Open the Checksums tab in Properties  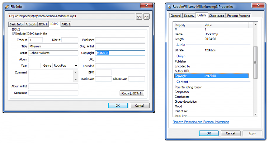click(217, 16)
